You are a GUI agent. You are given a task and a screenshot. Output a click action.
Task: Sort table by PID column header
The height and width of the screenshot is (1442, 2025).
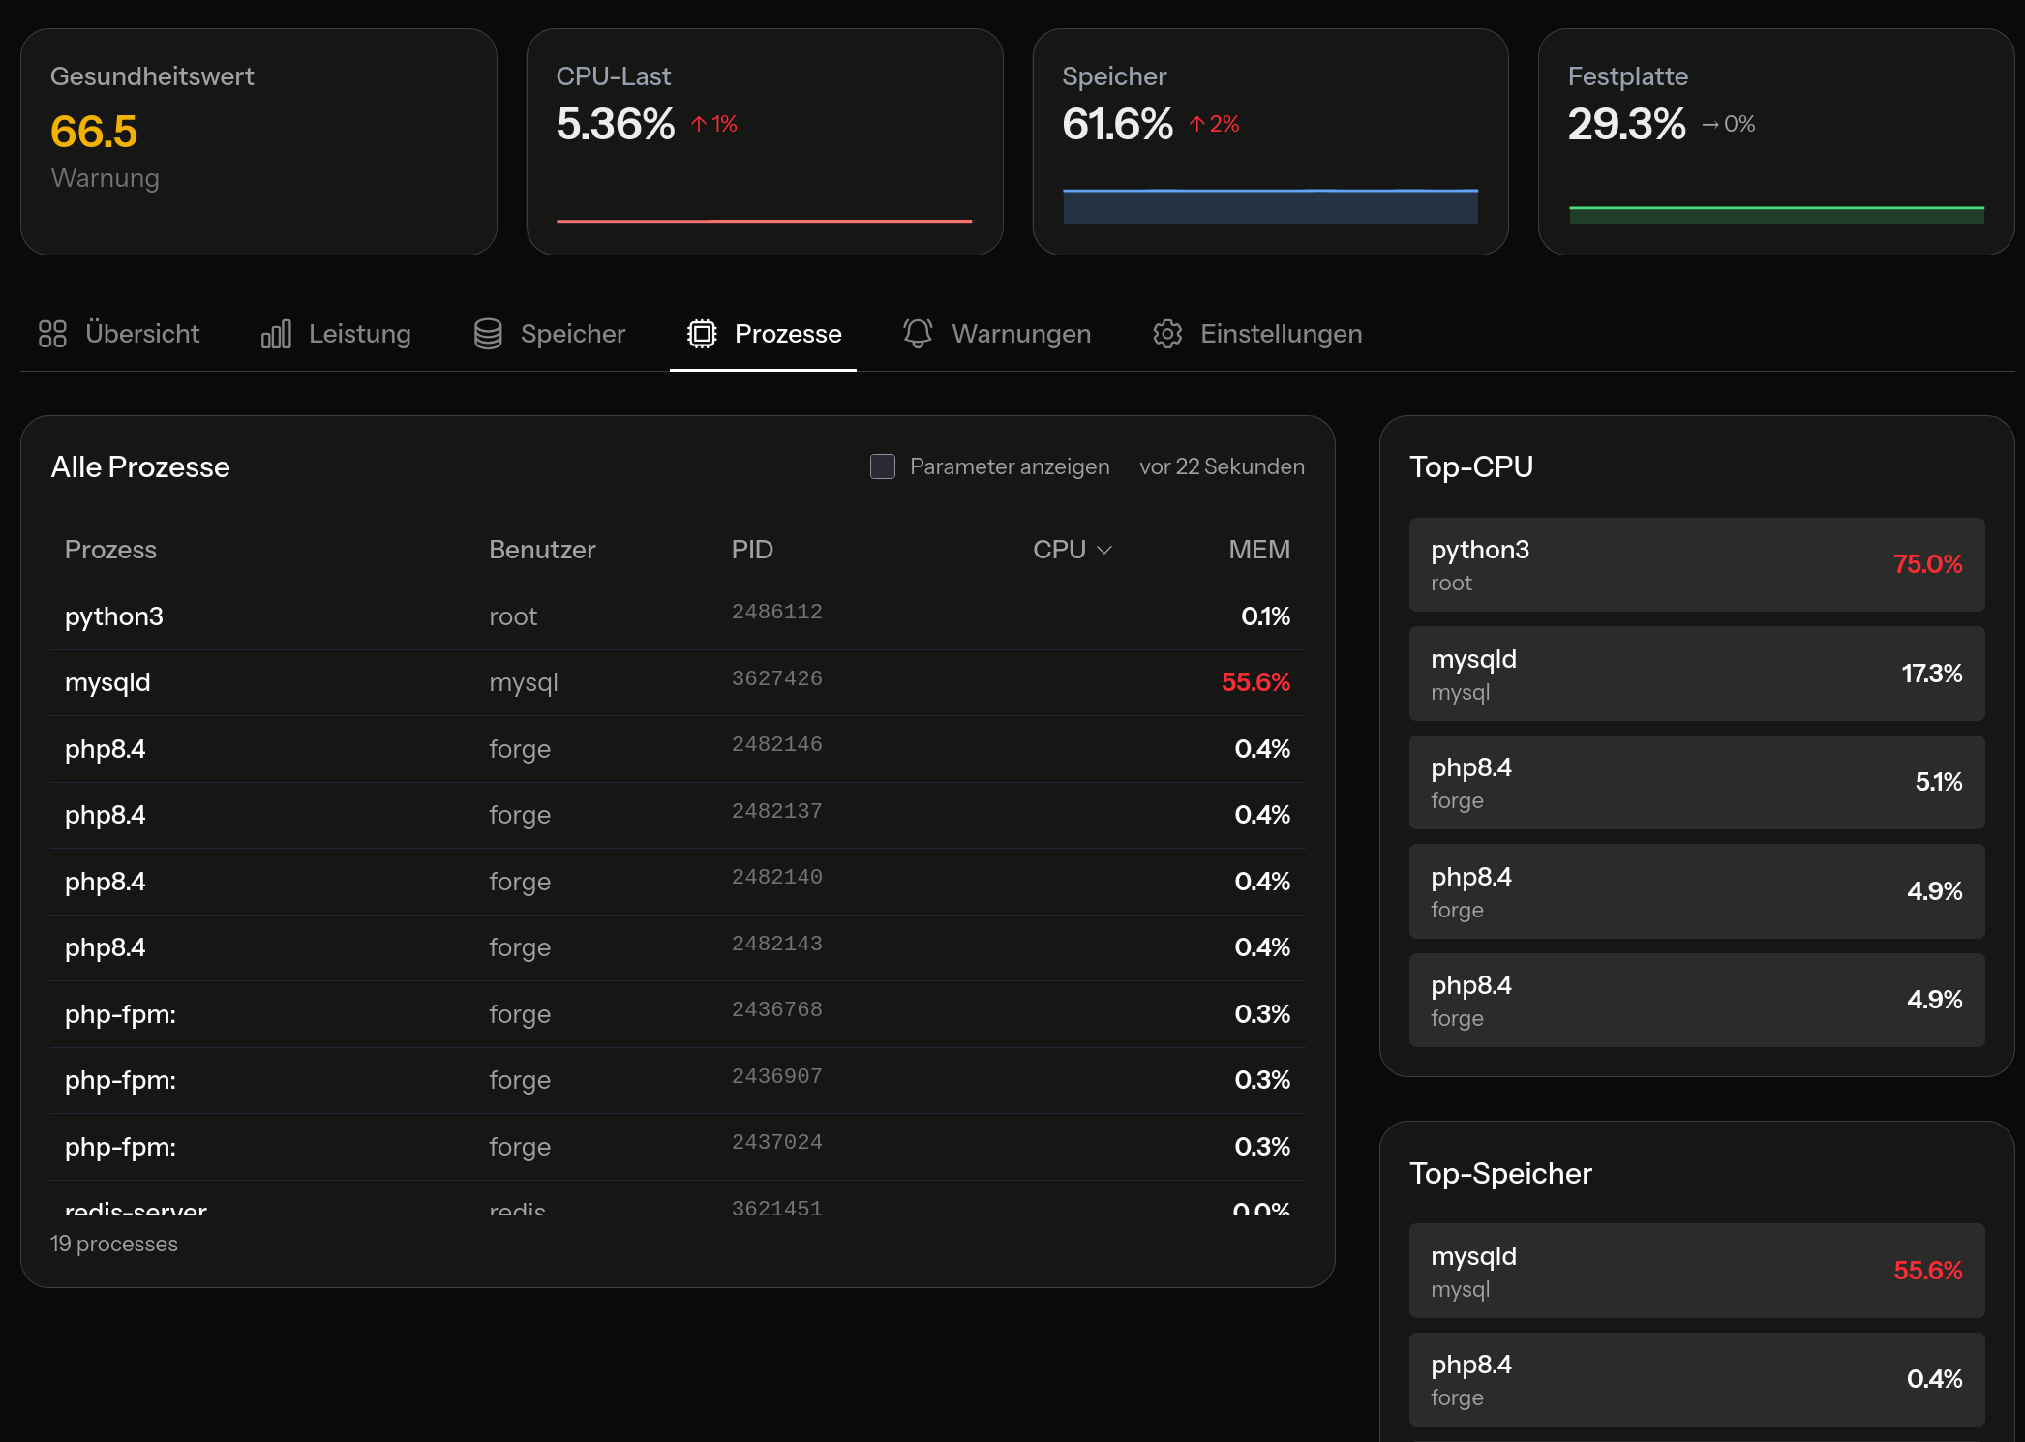pos(752,550)
